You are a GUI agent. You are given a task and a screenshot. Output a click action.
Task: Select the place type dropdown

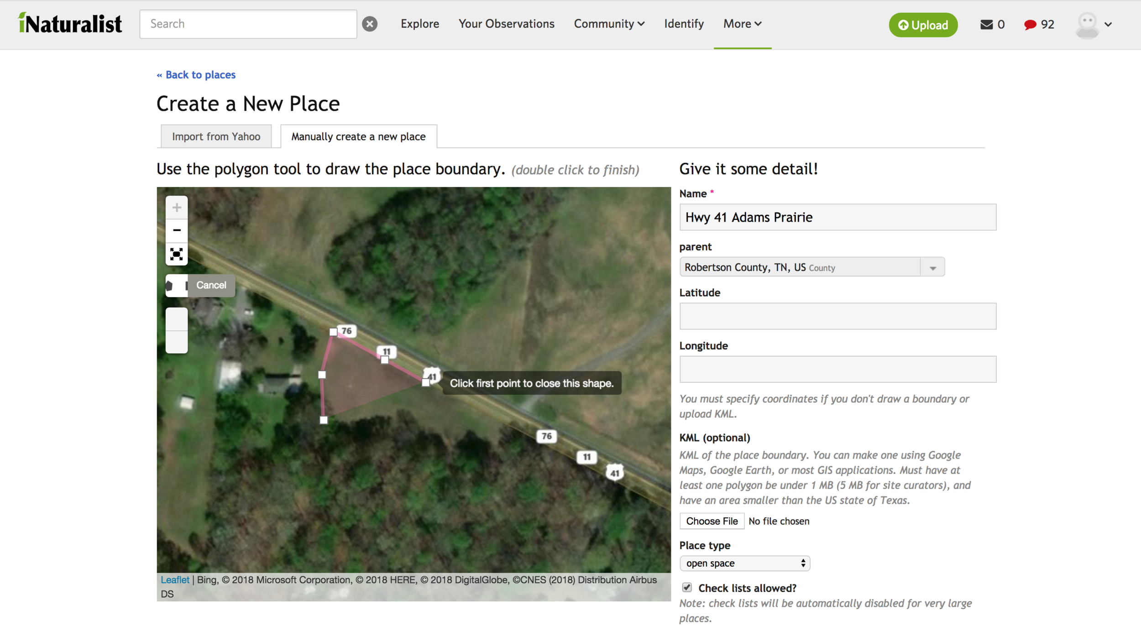coord(744,563)
